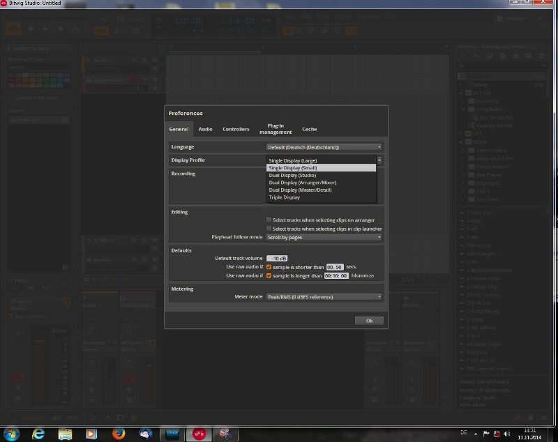Choose Dual Display (Studio) option
Viewport: 558px width, 442px height.
(321, 175)
